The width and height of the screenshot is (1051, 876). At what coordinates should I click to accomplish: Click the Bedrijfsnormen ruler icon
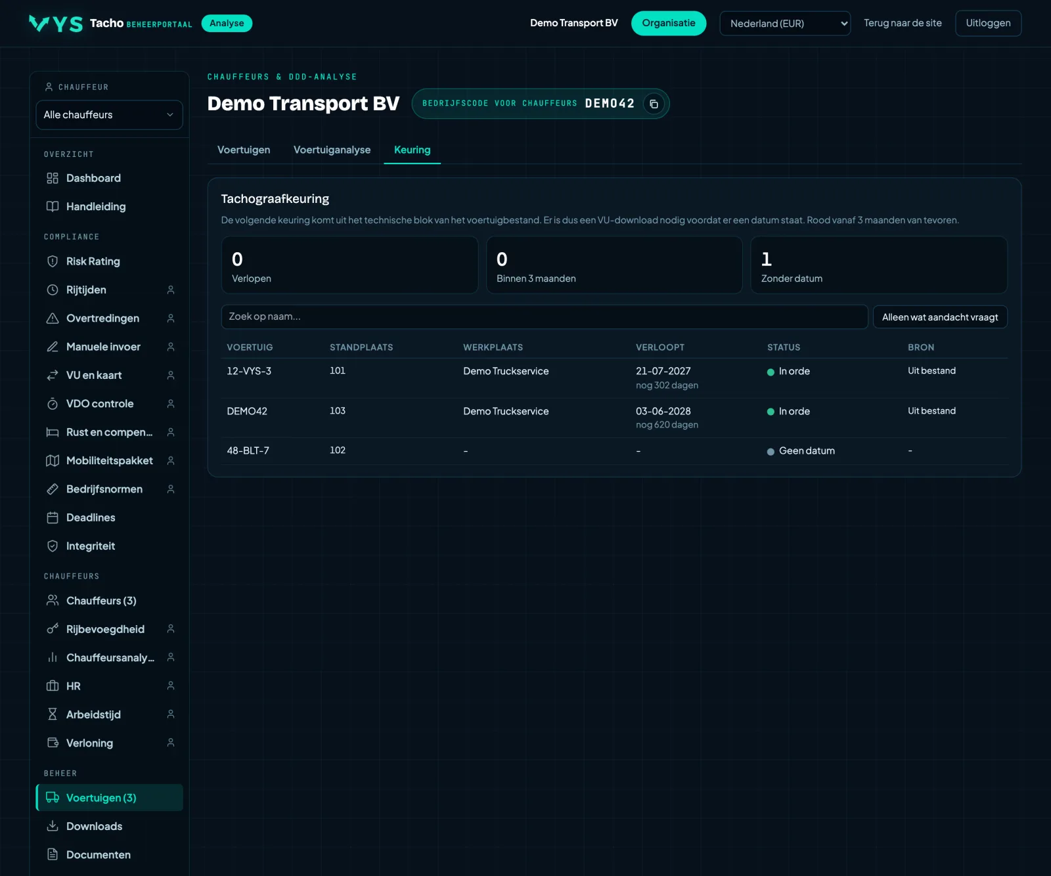click(x=53, y=489)
